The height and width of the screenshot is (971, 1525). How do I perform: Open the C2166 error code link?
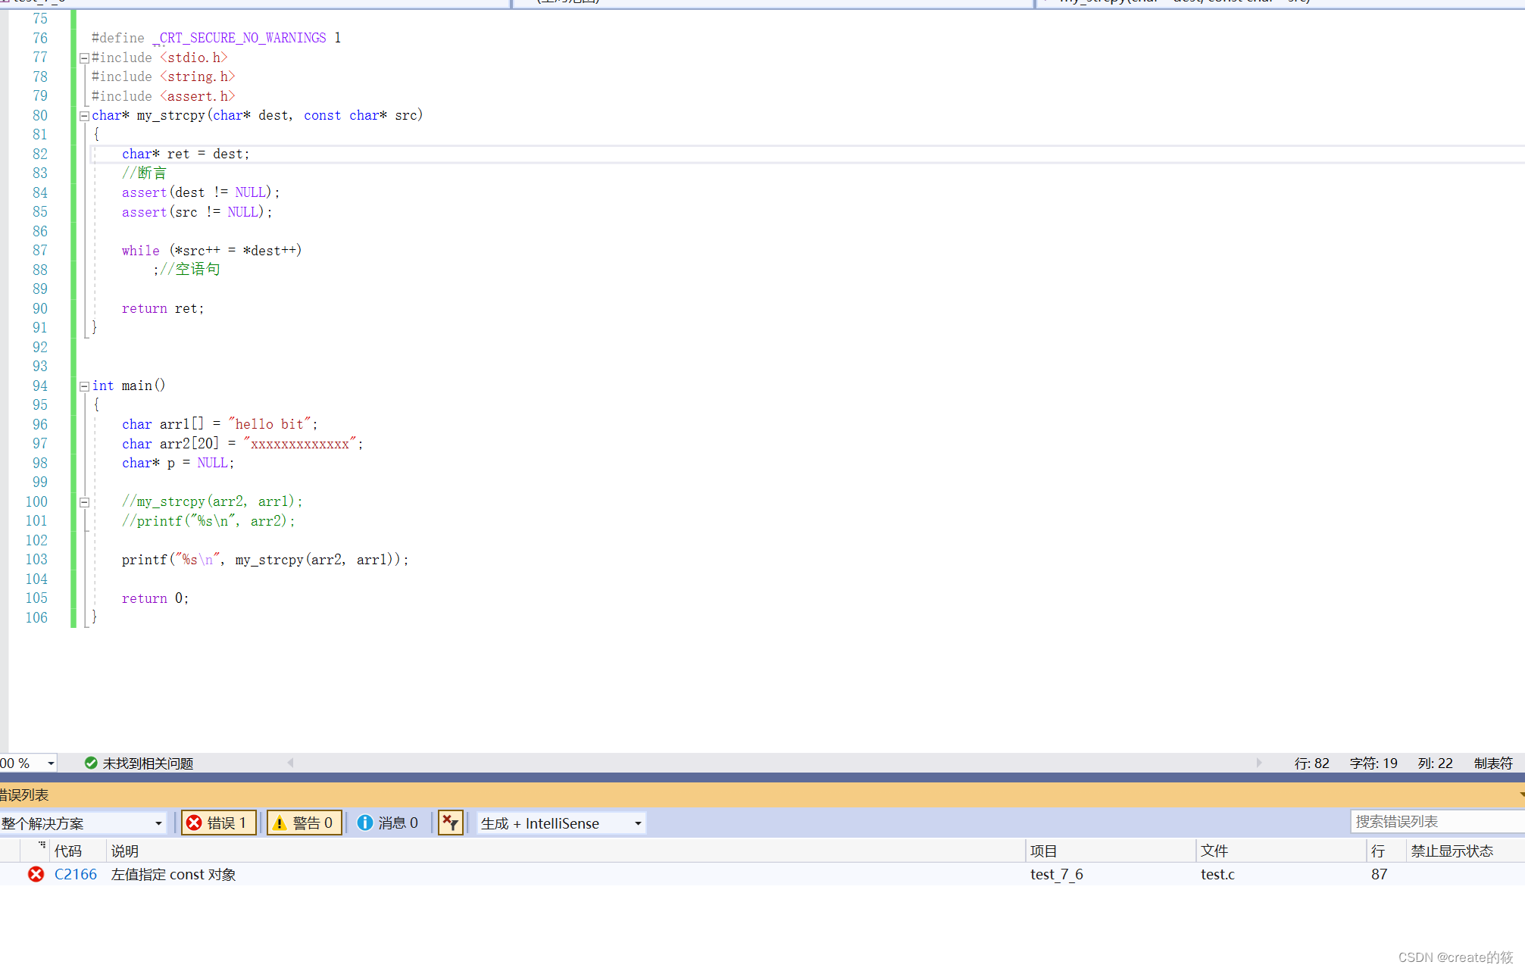[75, 874]
